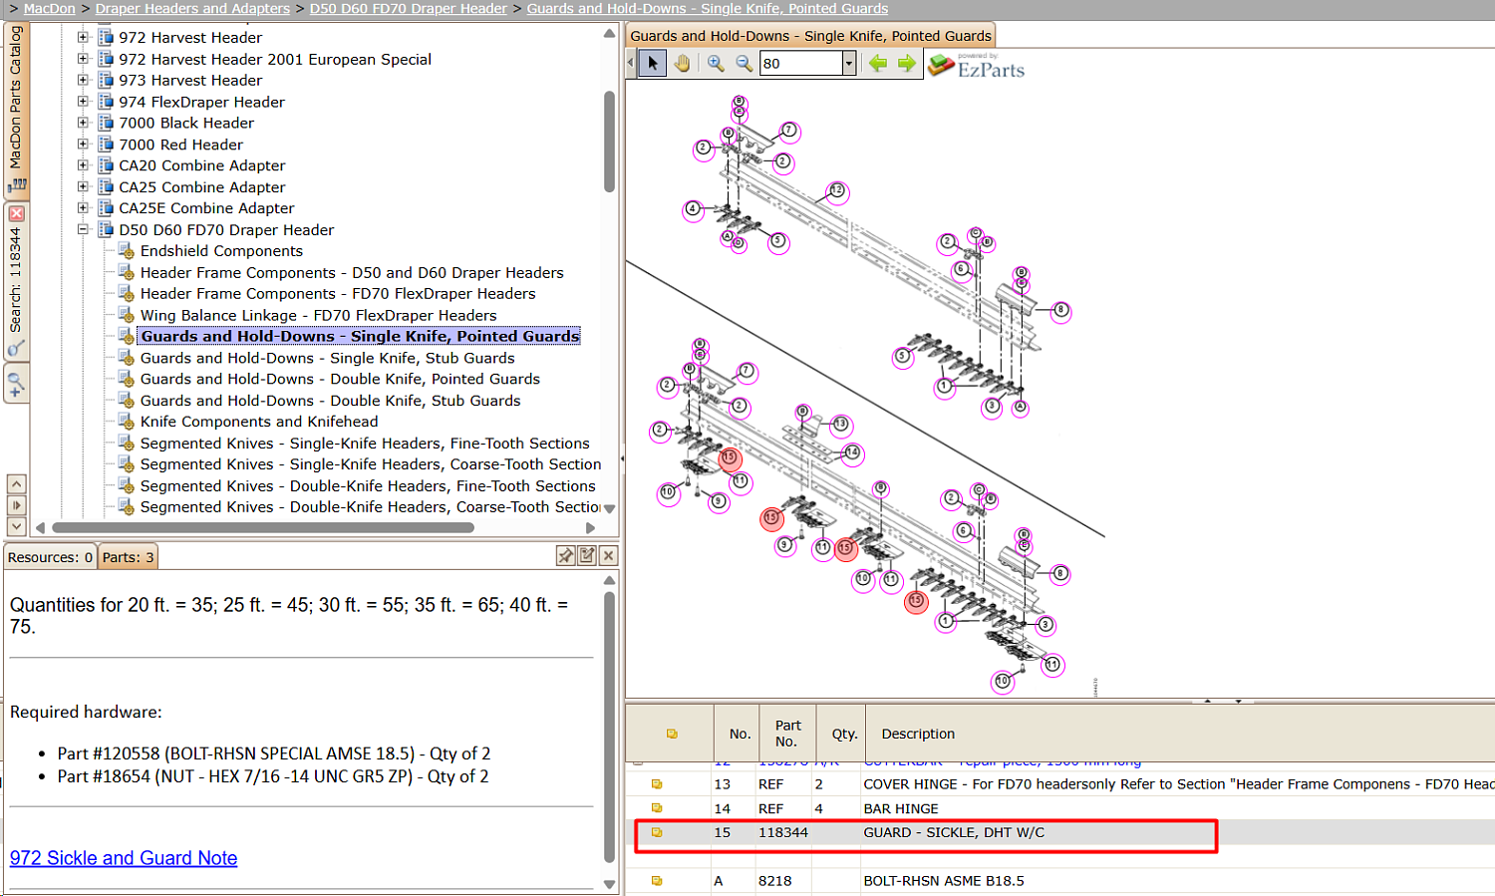Open D50 D60 FD70 Draper Header breadcrumb link
The width and height of the screenshot is (1495, 896).
click(409, 9)
